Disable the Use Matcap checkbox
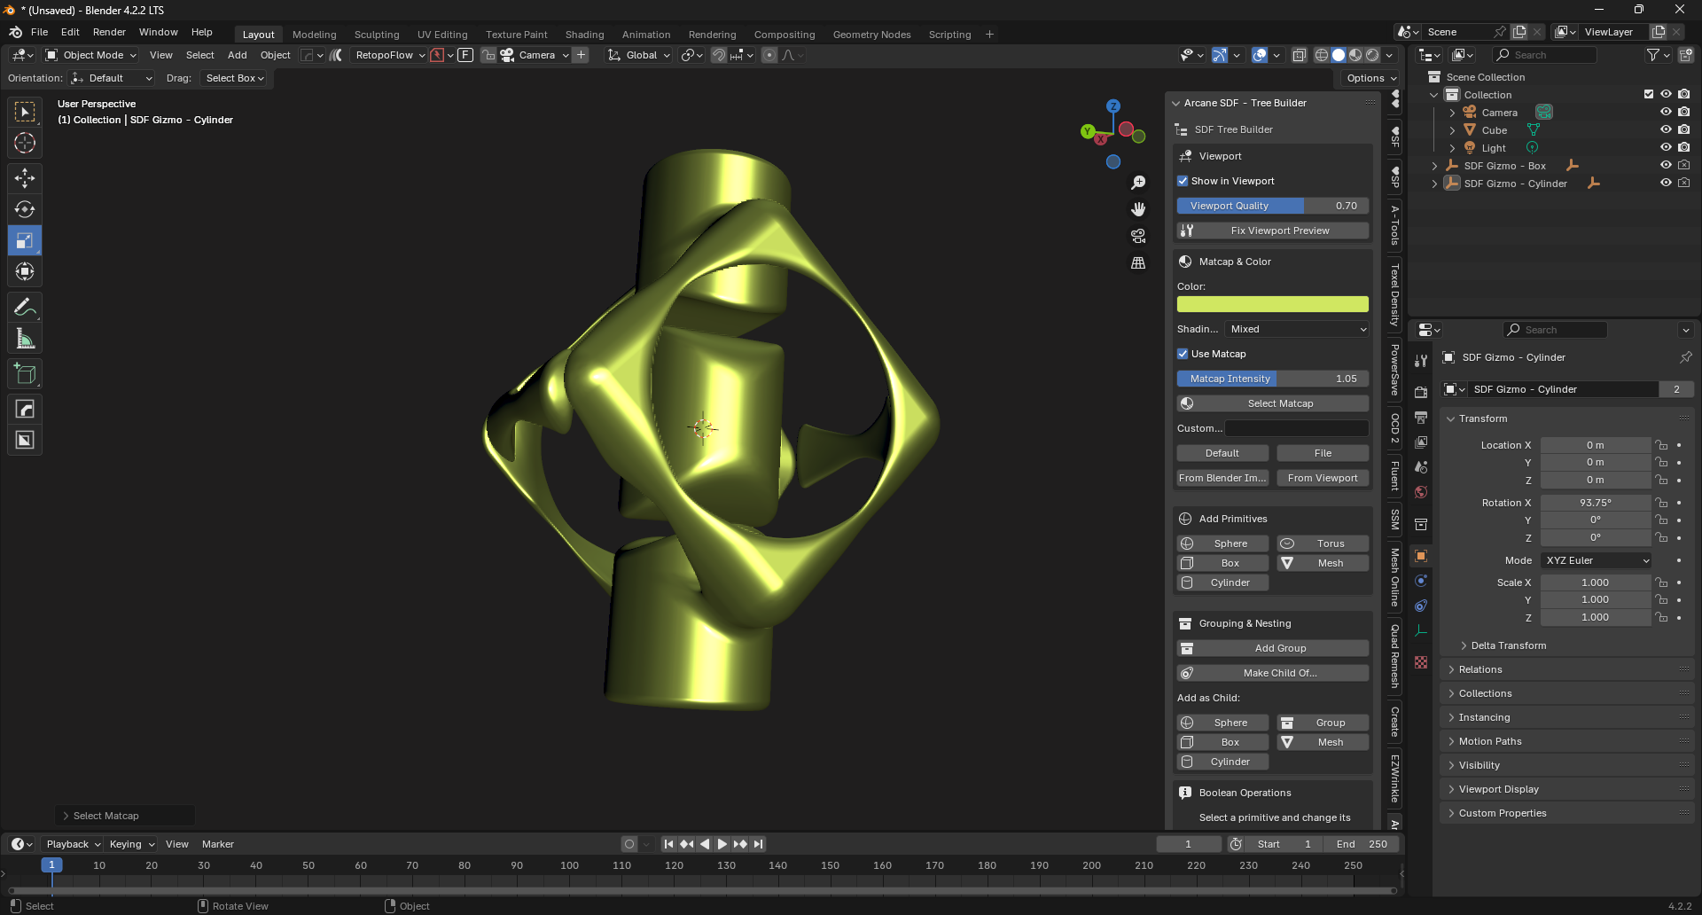The width and height of the screenshot is (1702, 915). (1183, 354)
